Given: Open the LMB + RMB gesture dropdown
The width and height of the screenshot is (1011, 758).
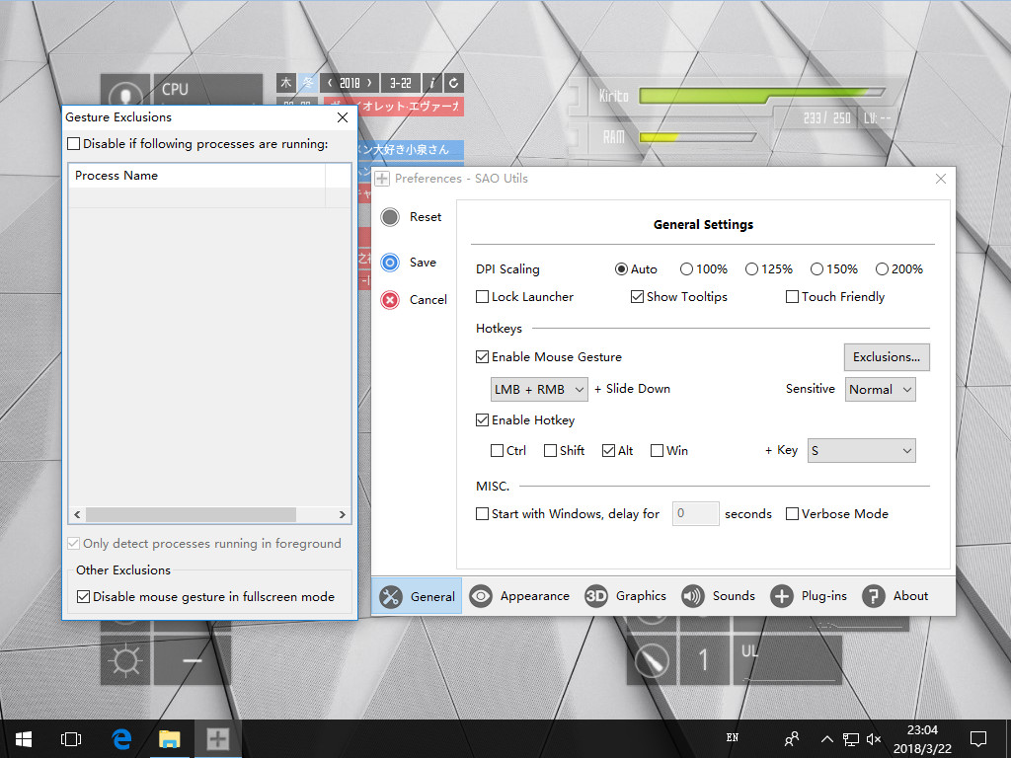Looking at the screenshot, I should pos(539,389).
